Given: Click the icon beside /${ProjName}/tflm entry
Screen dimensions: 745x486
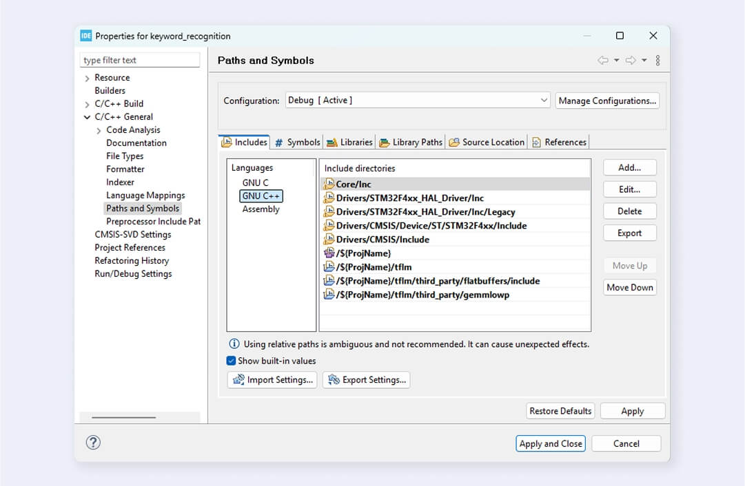Looking at the screenshot, I should point(329,267).
